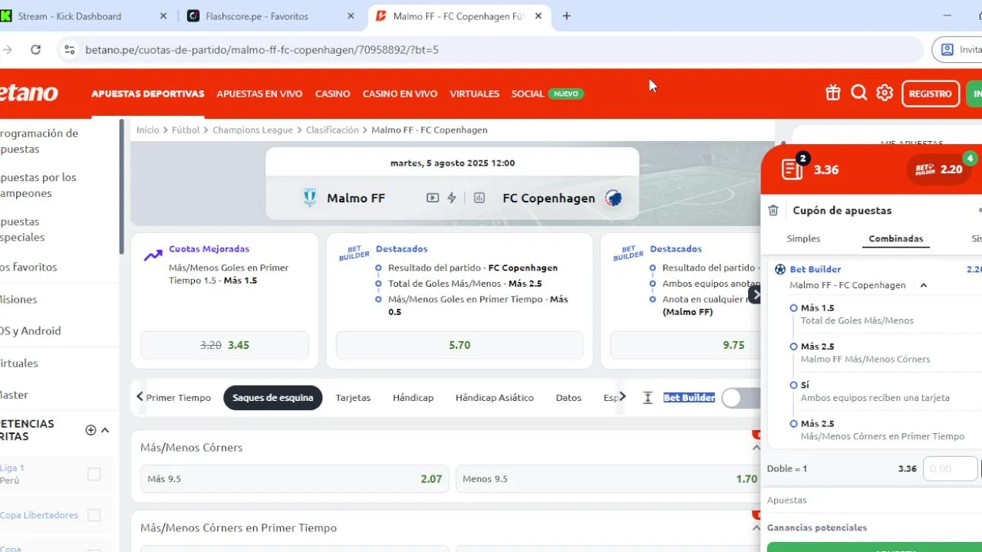Open Casino en Vivo menu item

[400, 94]
